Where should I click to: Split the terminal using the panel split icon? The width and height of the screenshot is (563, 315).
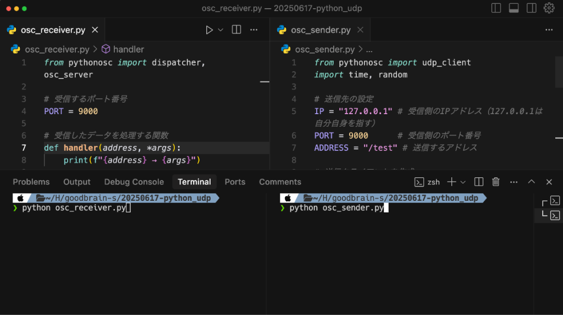479,182
